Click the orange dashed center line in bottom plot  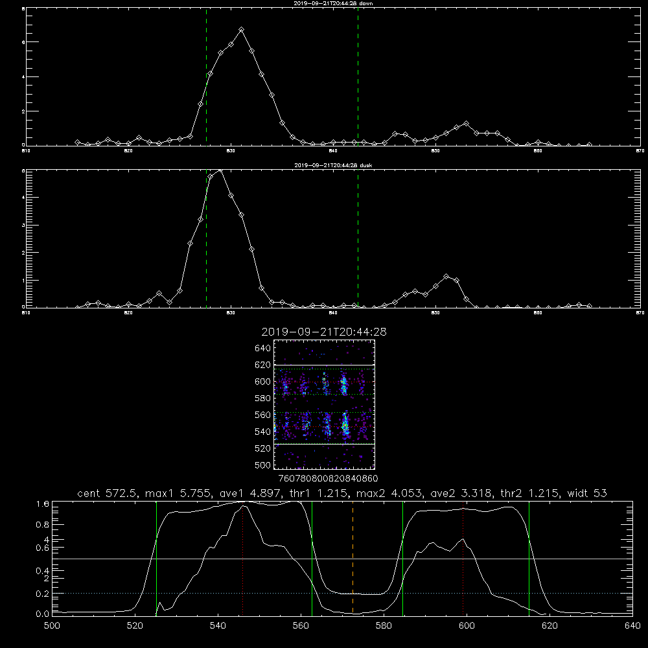point(353,559)
